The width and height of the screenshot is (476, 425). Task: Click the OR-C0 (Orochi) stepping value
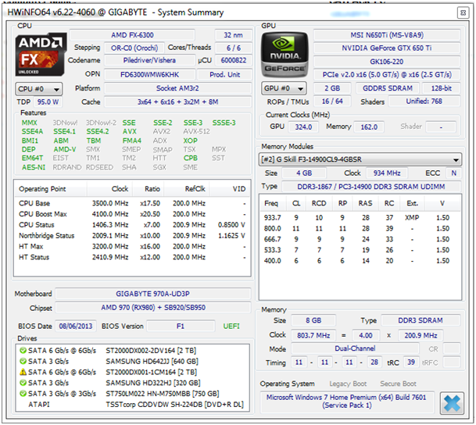point(134,48)
